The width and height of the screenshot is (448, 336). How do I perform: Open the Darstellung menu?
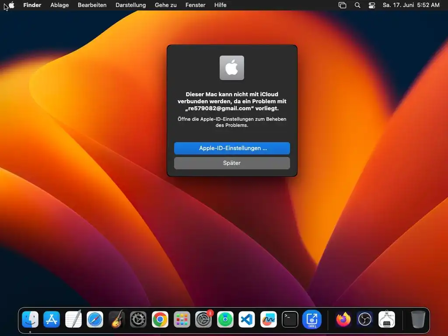(130, 5)
